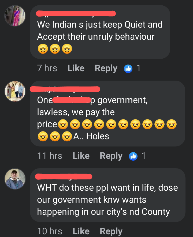The image size is (193, 237).
Task: Open profile photo of woman in pink sari
Action: coord(15,16)
